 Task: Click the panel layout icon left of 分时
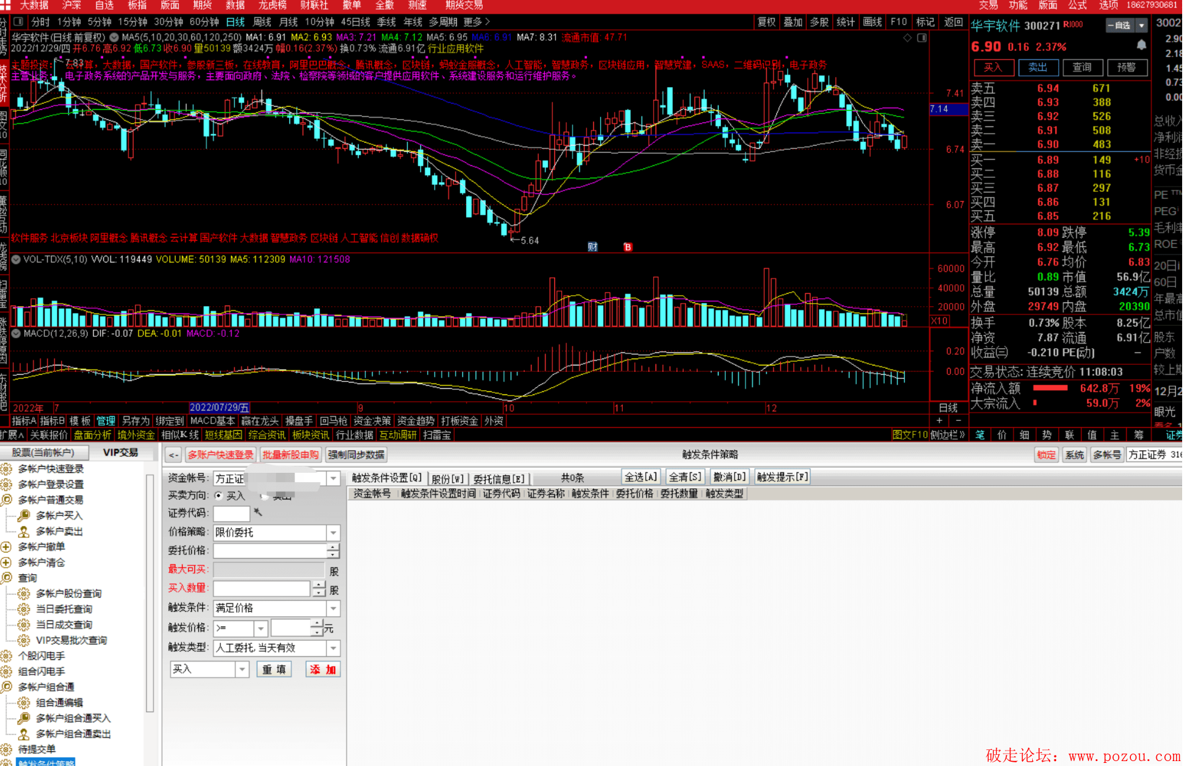(x=19, y=22)
